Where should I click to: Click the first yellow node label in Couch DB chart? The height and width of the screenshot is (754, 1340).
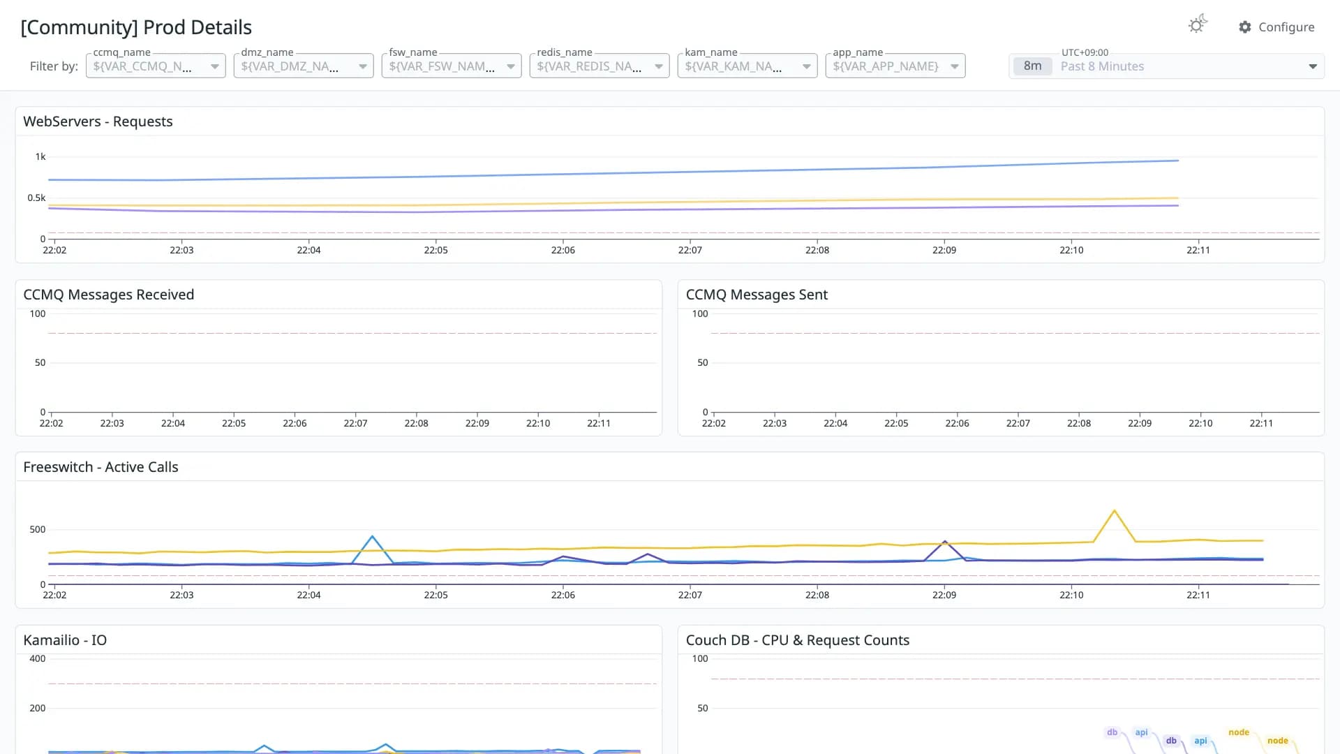(1239, 732)
